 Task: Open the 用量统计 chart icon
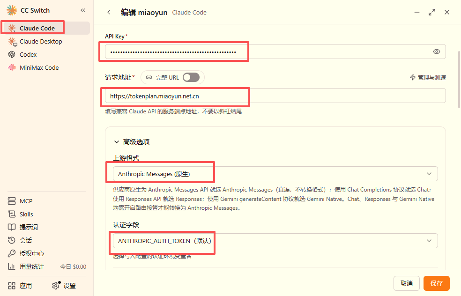[12, 266]
